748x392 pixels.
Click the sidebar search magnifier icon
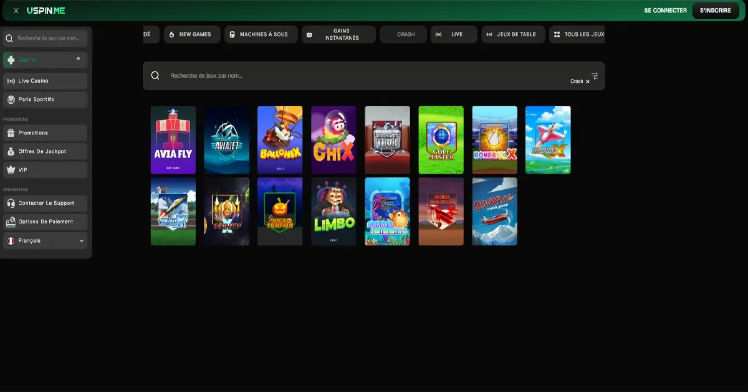(9, 38)
